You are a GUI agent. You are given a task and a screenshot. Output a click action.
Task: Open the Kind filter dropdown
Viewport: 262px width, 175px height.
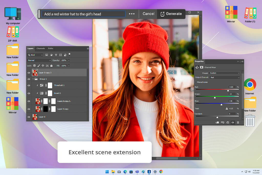35,55
